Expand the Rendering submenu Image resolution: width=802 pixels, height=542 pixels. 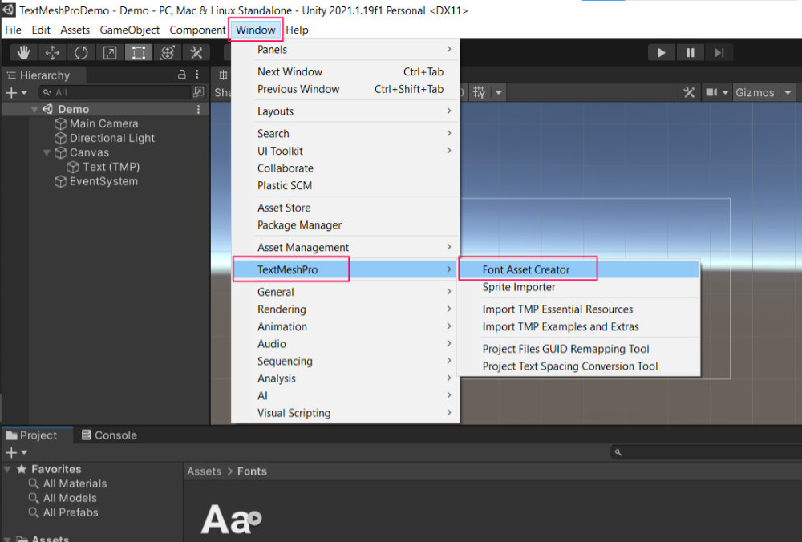click(x=346, y=309)
